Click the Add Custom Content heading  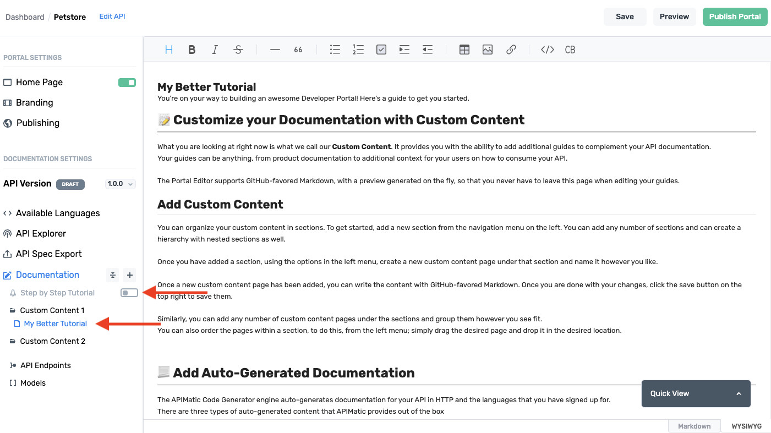pyautogui.click(x=220, y=204)
